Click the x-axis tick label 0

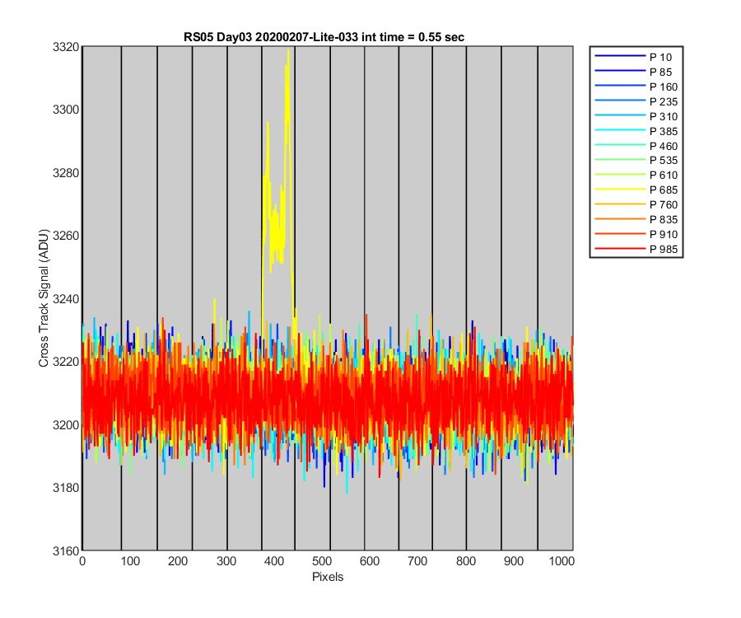pos(82,561)
